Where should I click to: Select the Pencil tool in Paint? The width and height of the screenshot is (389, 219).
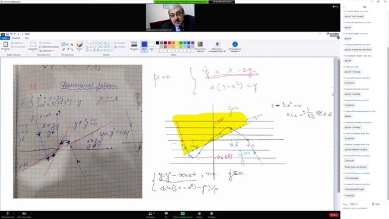[63, 44]
